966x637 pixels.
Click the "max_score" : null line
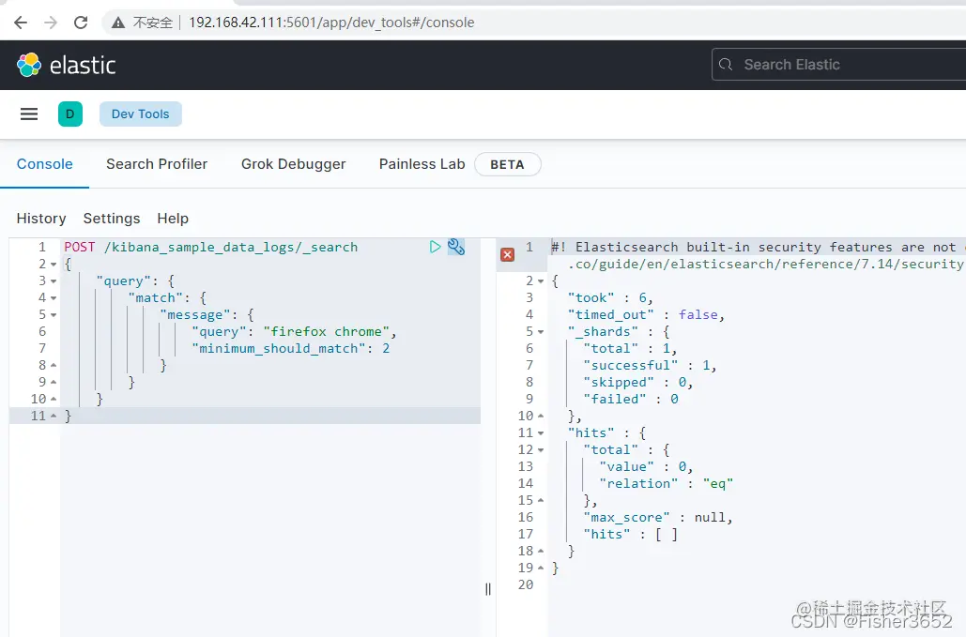pos(658,518)
